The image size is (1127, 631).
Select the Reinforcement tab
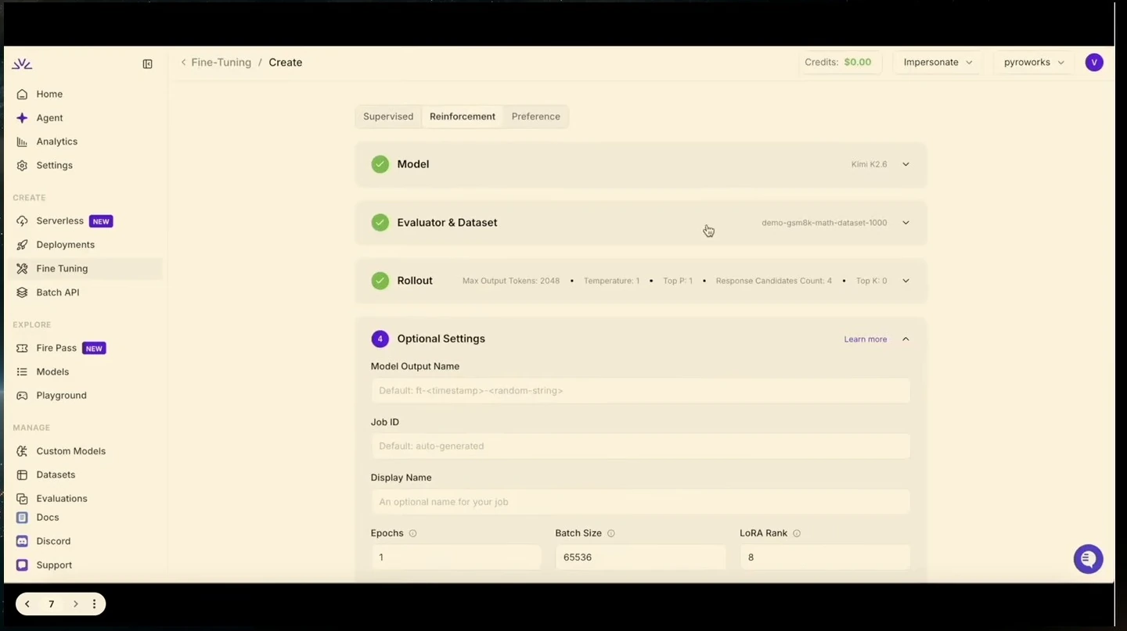click(x=463, y=117)
